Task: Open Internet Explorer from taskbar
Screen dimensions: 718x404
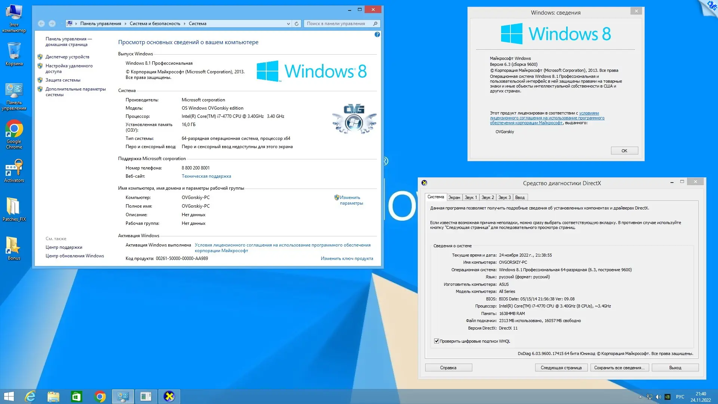Action: [30, 397]
